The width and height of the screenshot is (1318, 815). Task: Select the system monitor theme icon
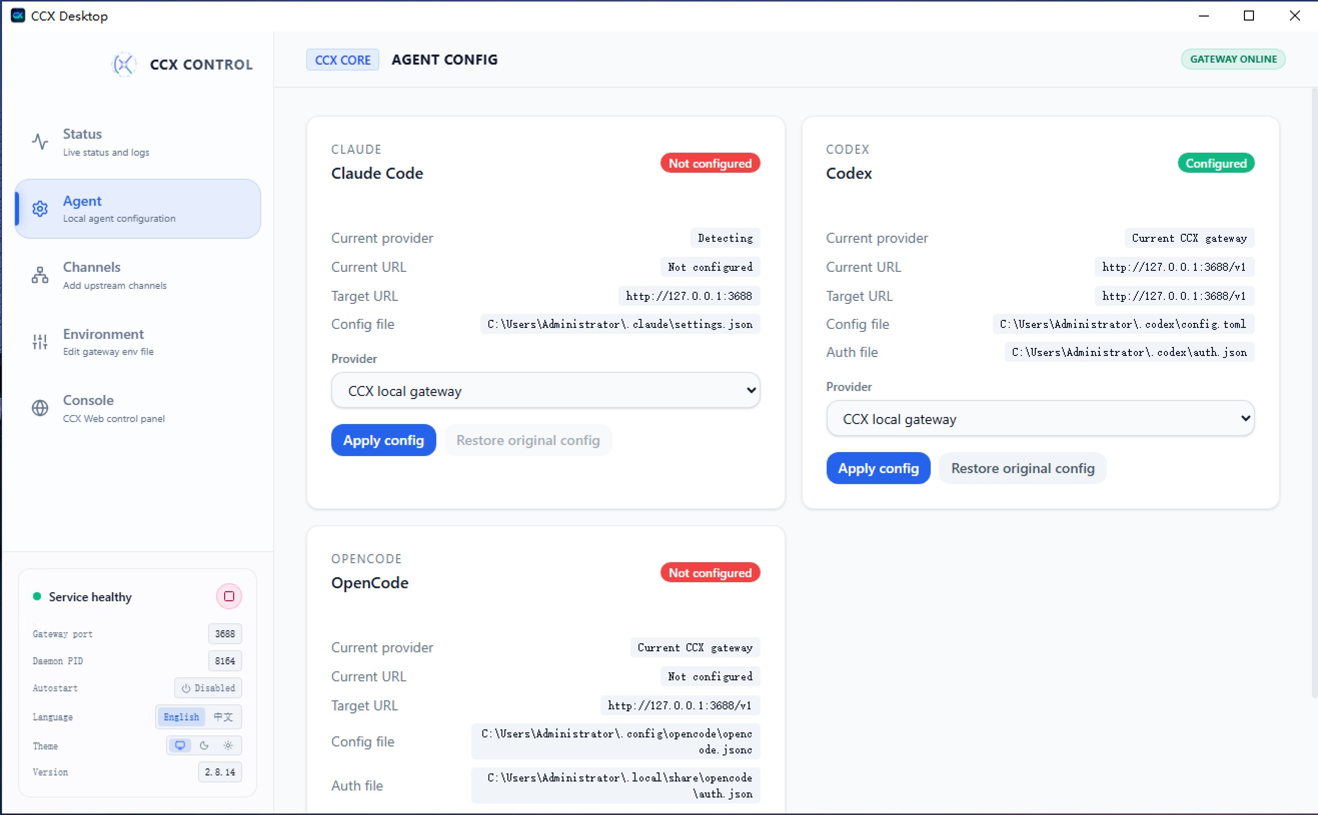[x=181, y=745]
